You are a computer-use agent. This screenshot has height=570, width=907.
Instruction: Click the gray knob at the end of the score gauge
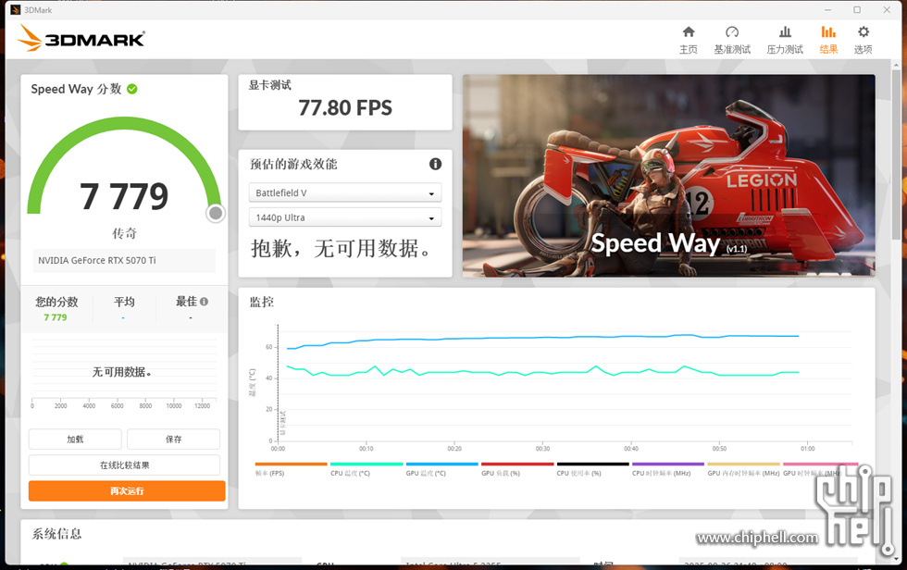(x=215, y=214)
